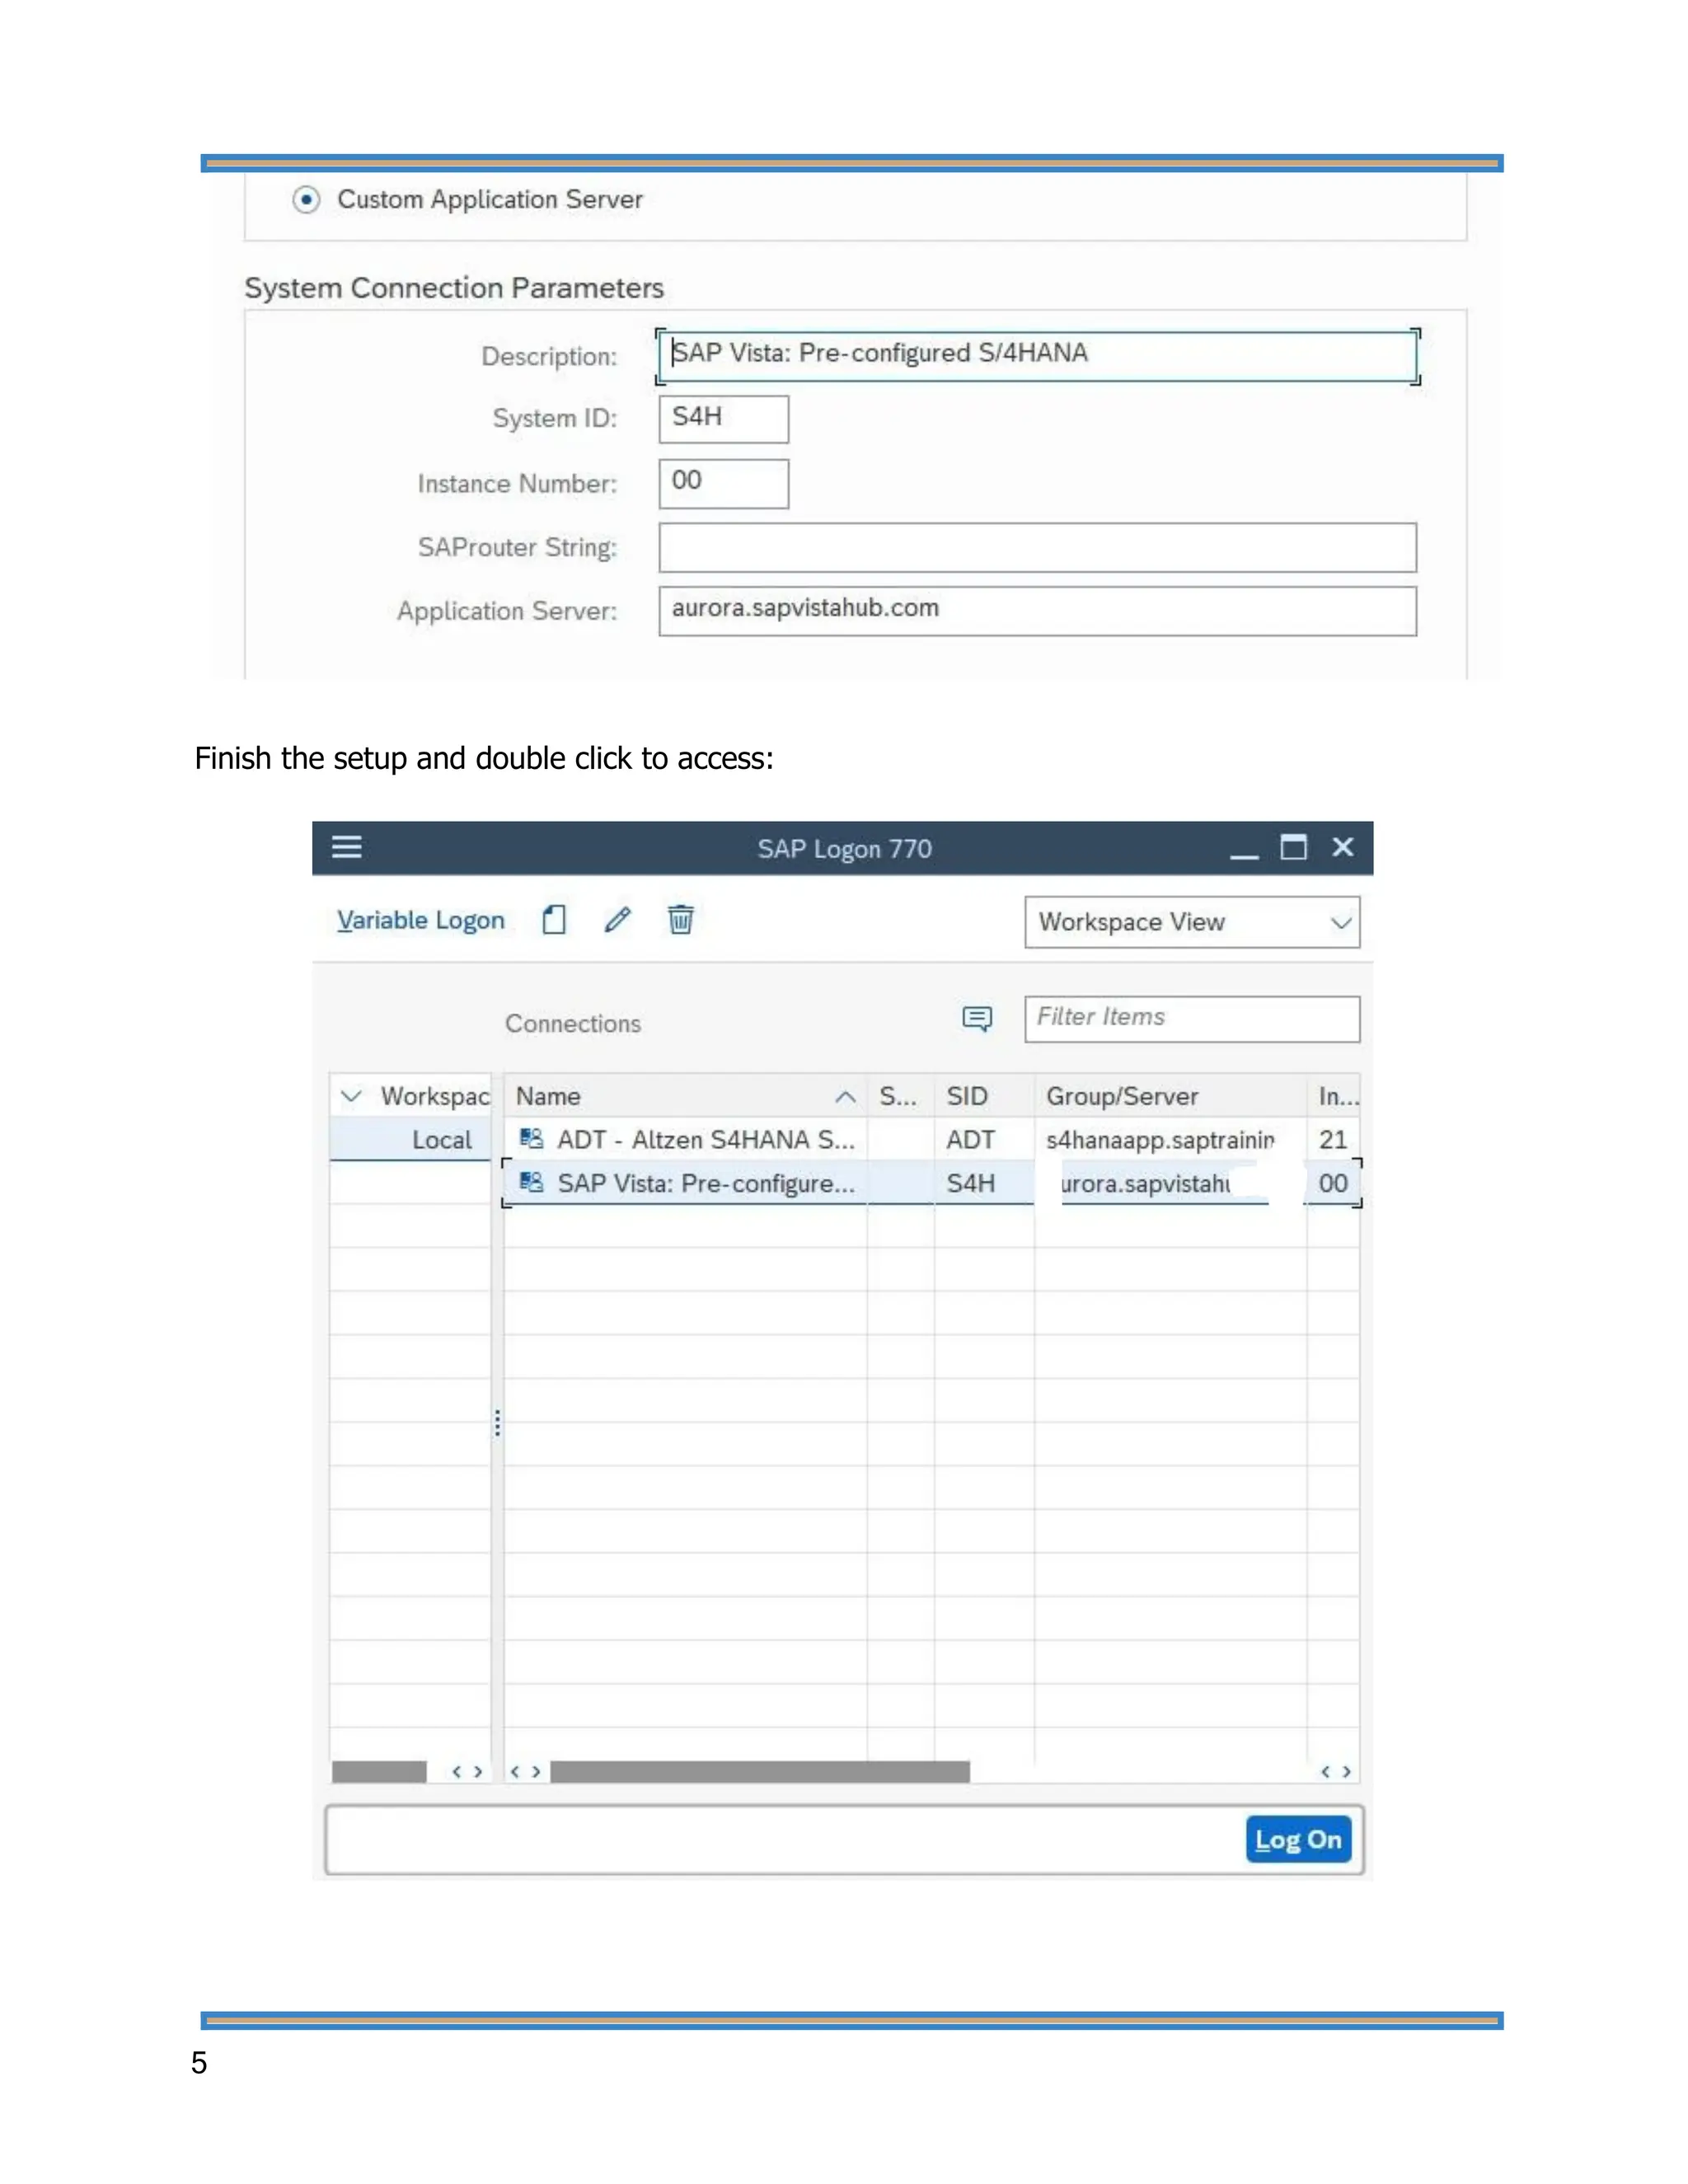Click the connection icon for SAP Vista row
Viewport: 1688px width, 2184px height.
531,1182
